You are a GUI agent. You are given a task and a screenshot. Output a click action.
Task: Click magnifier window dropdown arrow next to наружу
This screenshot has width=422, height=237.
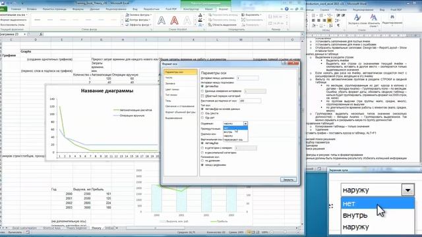click(x=407, y=190)
